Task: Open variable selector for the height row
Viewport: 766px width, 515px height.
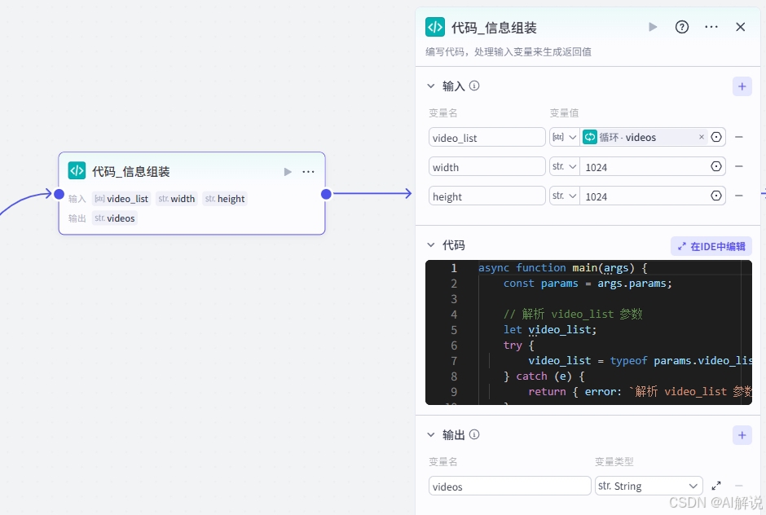Action: pos(716,196)
